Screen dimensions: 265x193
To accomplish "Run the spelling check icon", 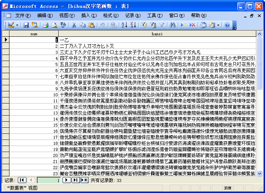I will [63, 25].
